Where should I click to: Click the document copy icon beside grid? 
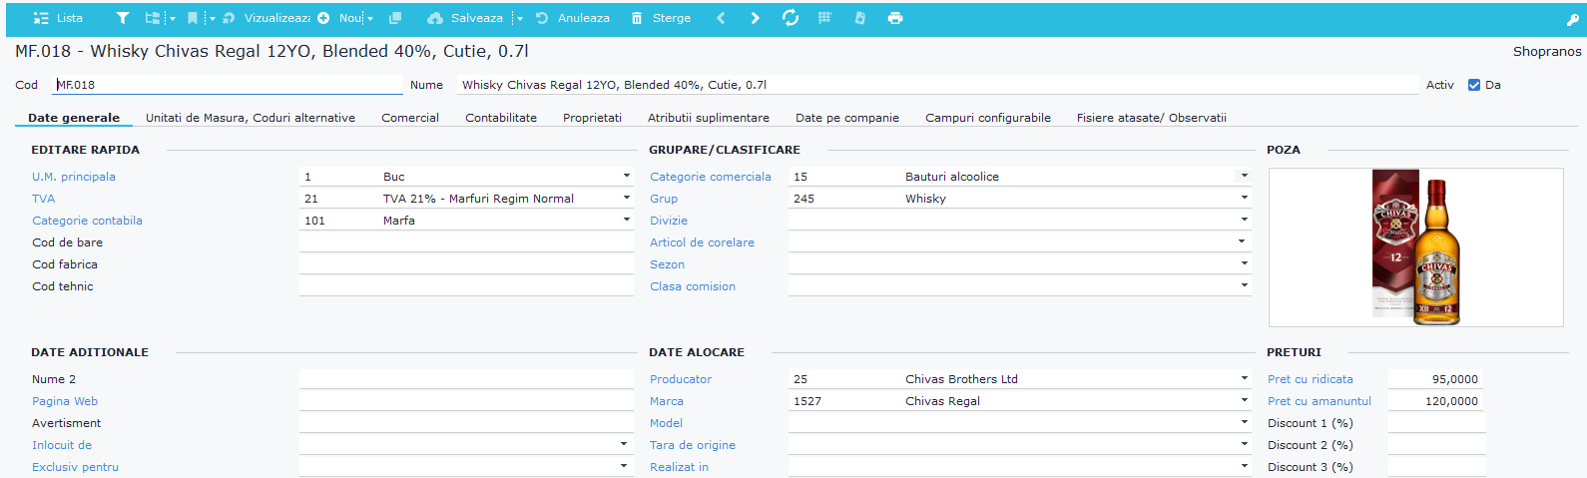(859, 18)
